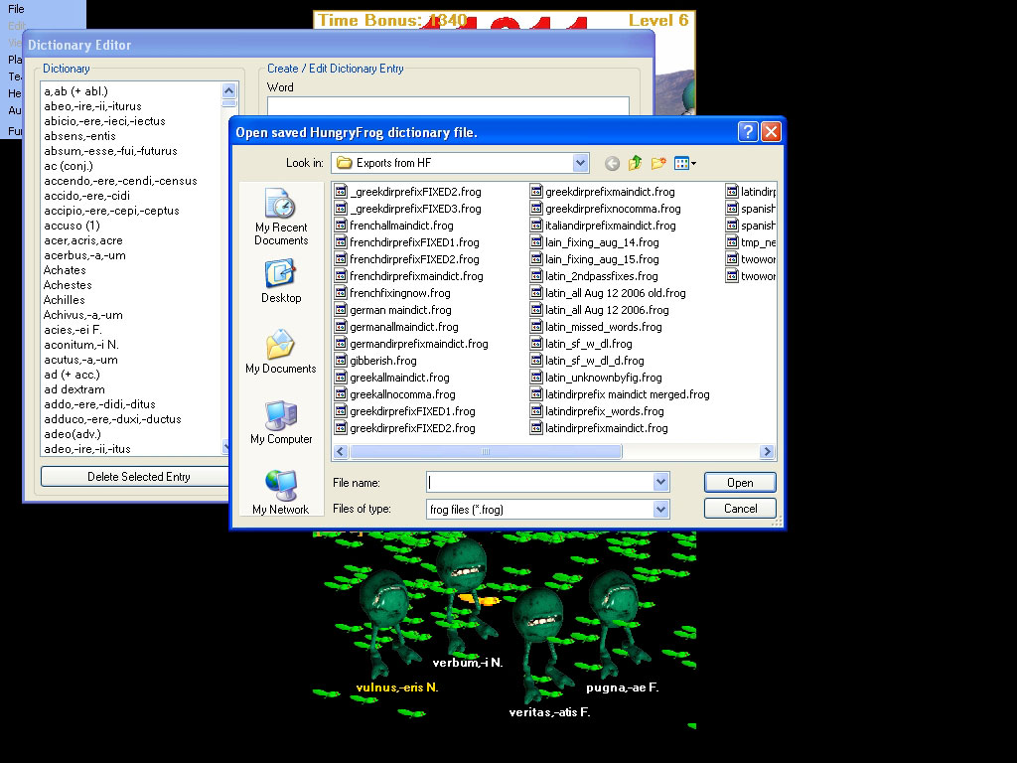The image size is (1017, 763).
Task: Expand the File name dropdown arrow
Action: coord(661,482)
